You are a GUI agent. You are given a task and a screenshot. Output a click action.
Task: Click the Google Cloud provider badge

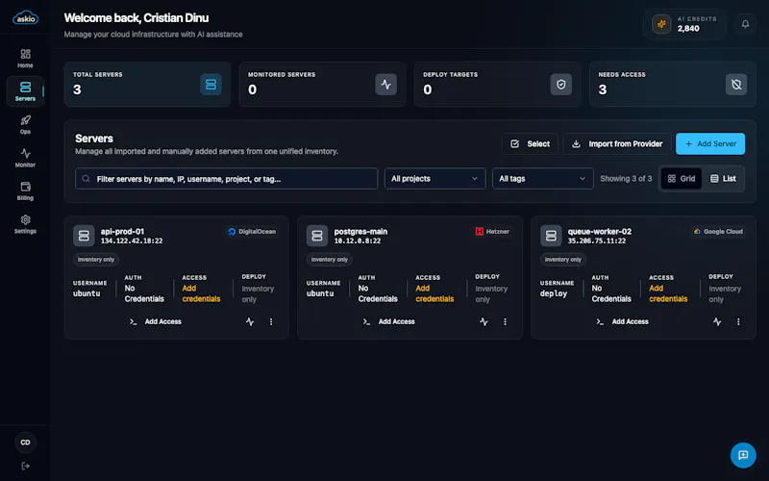click(x=718, y=232)
